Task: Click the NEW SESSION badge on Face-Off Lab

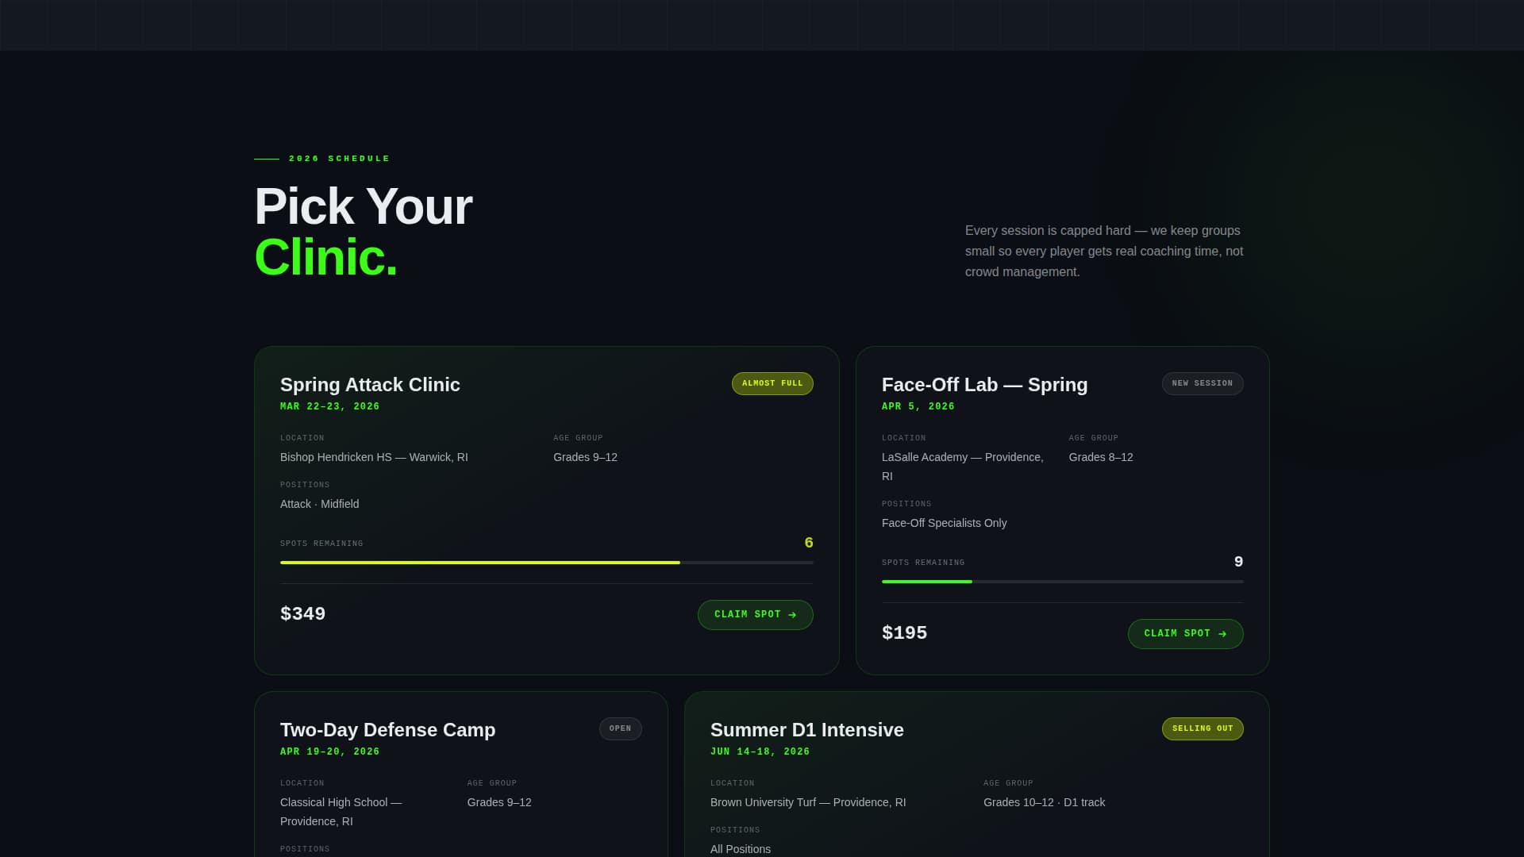Action: pos(1203,383)
